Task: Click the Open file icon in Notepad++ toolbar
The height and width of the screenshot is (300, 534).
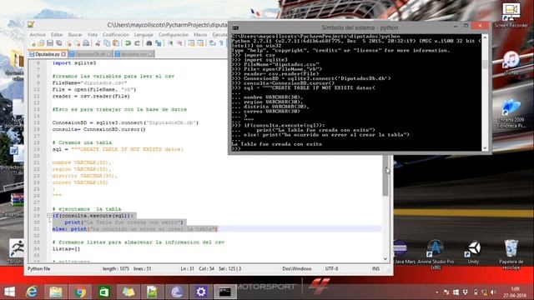Action: (41, 43)
